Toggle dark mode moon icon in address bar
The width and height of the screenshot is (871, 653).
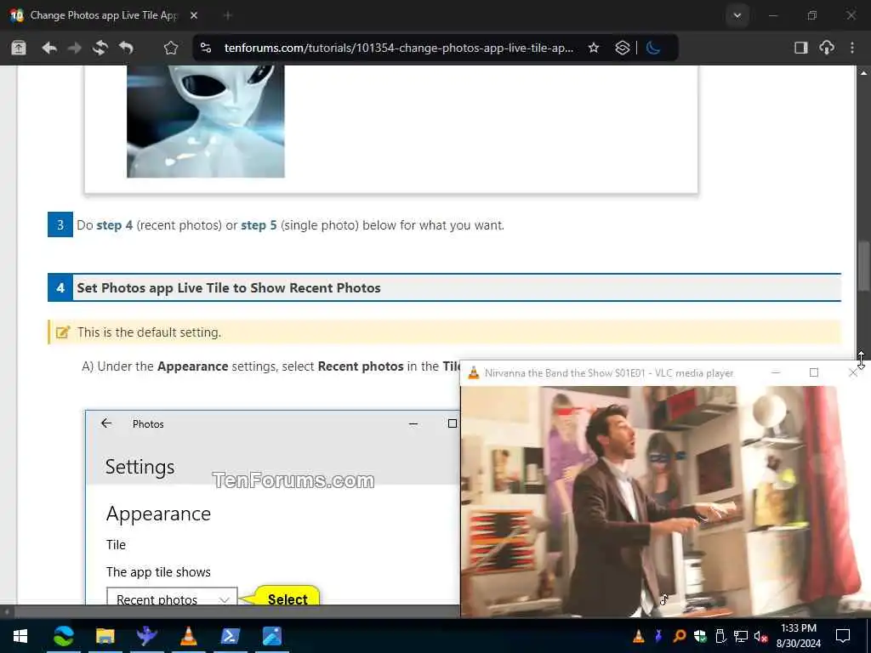[x=653, y=48]
